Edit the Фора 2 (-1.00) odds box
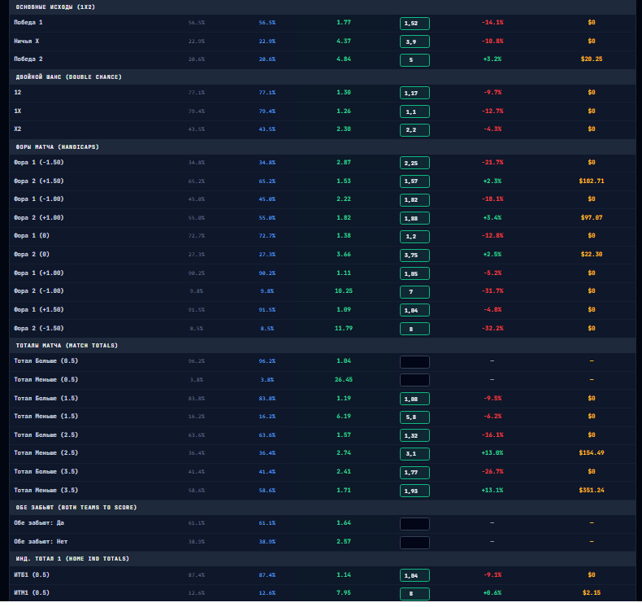Viewport: 642px width, 607px height. [414, 292]
